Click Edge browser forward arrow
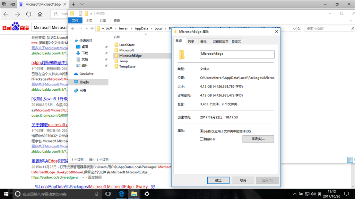355x199 pixels. coord(17,14)
